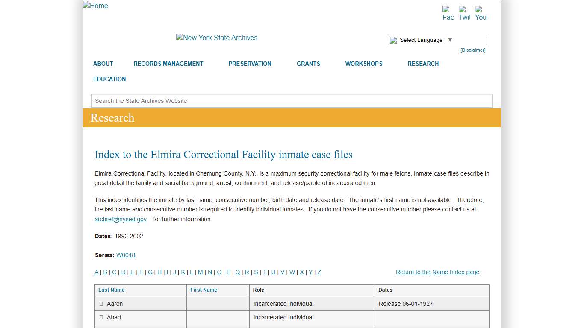Go to the Workshops menu

tap(363, 64)
